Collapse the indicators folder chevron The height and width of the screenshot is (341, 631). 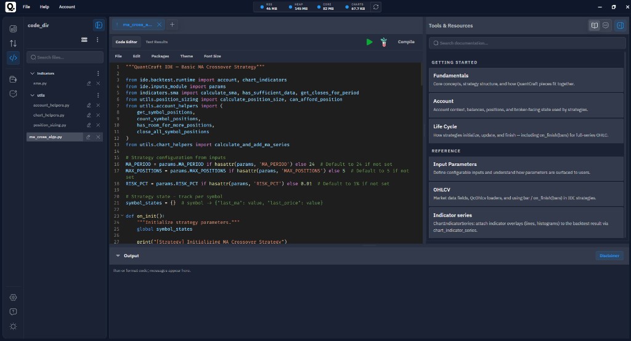pyautogui.click(x=32, y=73)
